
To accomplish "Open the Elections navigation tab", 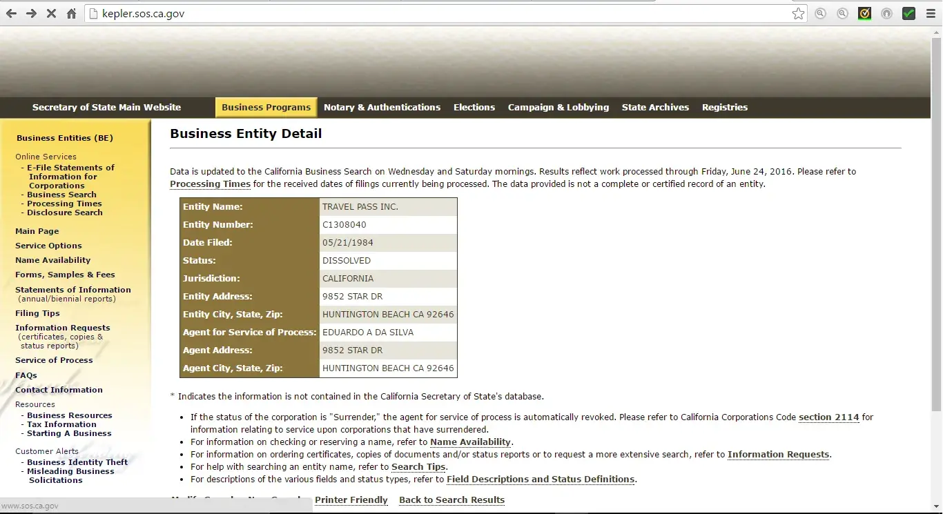I will coord(474,108).
